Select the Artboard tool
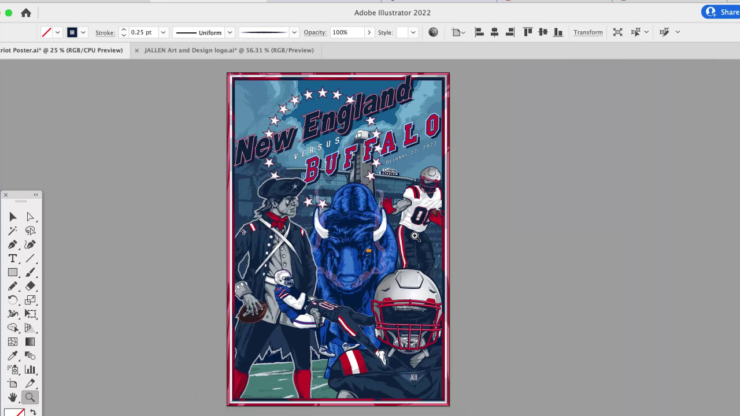This screenshot has height=416, width=740. click(x=13, y=383)
